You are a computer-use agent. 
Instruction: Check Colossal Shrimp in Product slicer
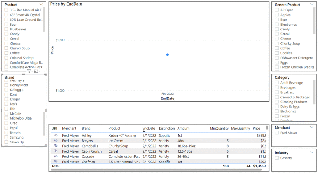tap(6, 58)
